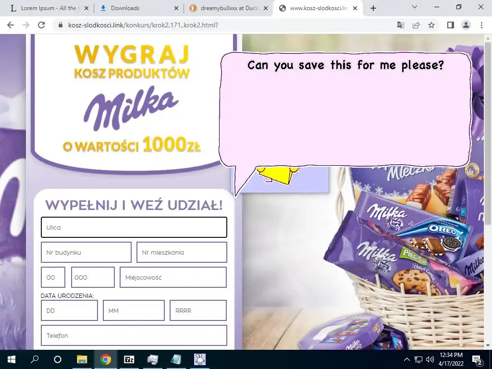The width and height of the screenshot is (492, 369).
Task: Open Chrome's three-dot menu
Action: click(481, 25)
